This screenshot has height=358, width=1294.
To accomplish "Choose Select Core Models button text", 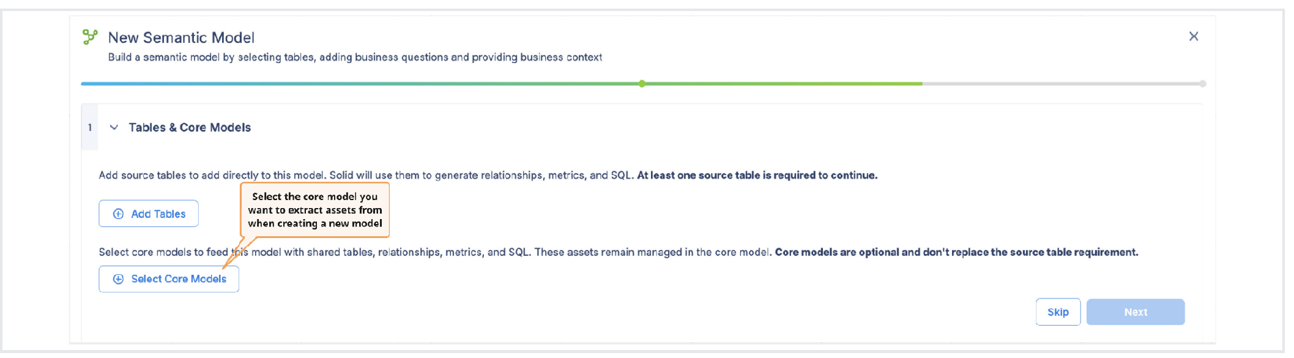I will [179, 279].
